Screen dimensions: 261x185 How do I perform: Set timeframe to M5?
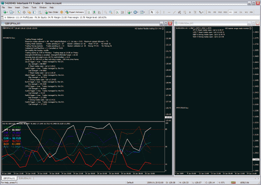[215, 12]
